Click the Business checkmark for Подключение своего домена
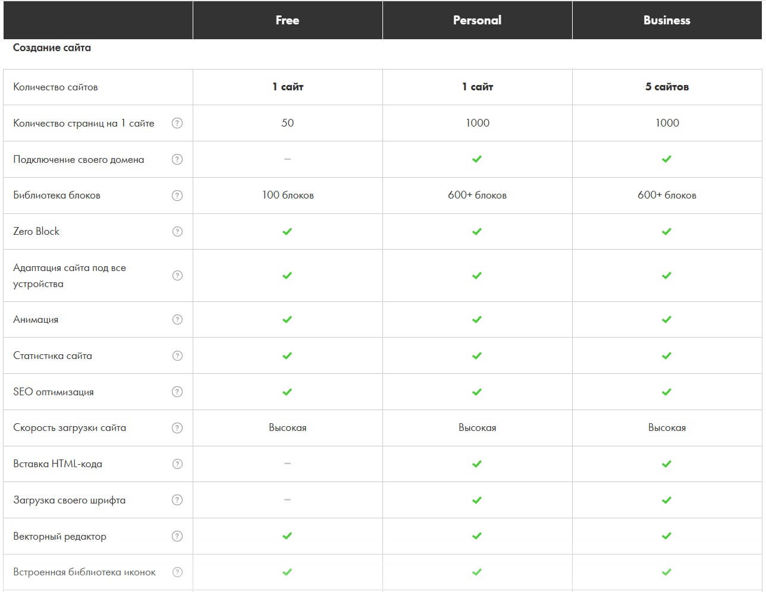This screenshot has width=766, height=592. point(667,159)
